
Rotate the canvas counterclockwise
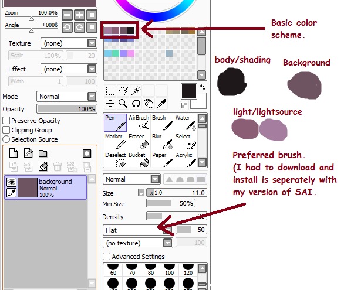[x=67, y=28]
